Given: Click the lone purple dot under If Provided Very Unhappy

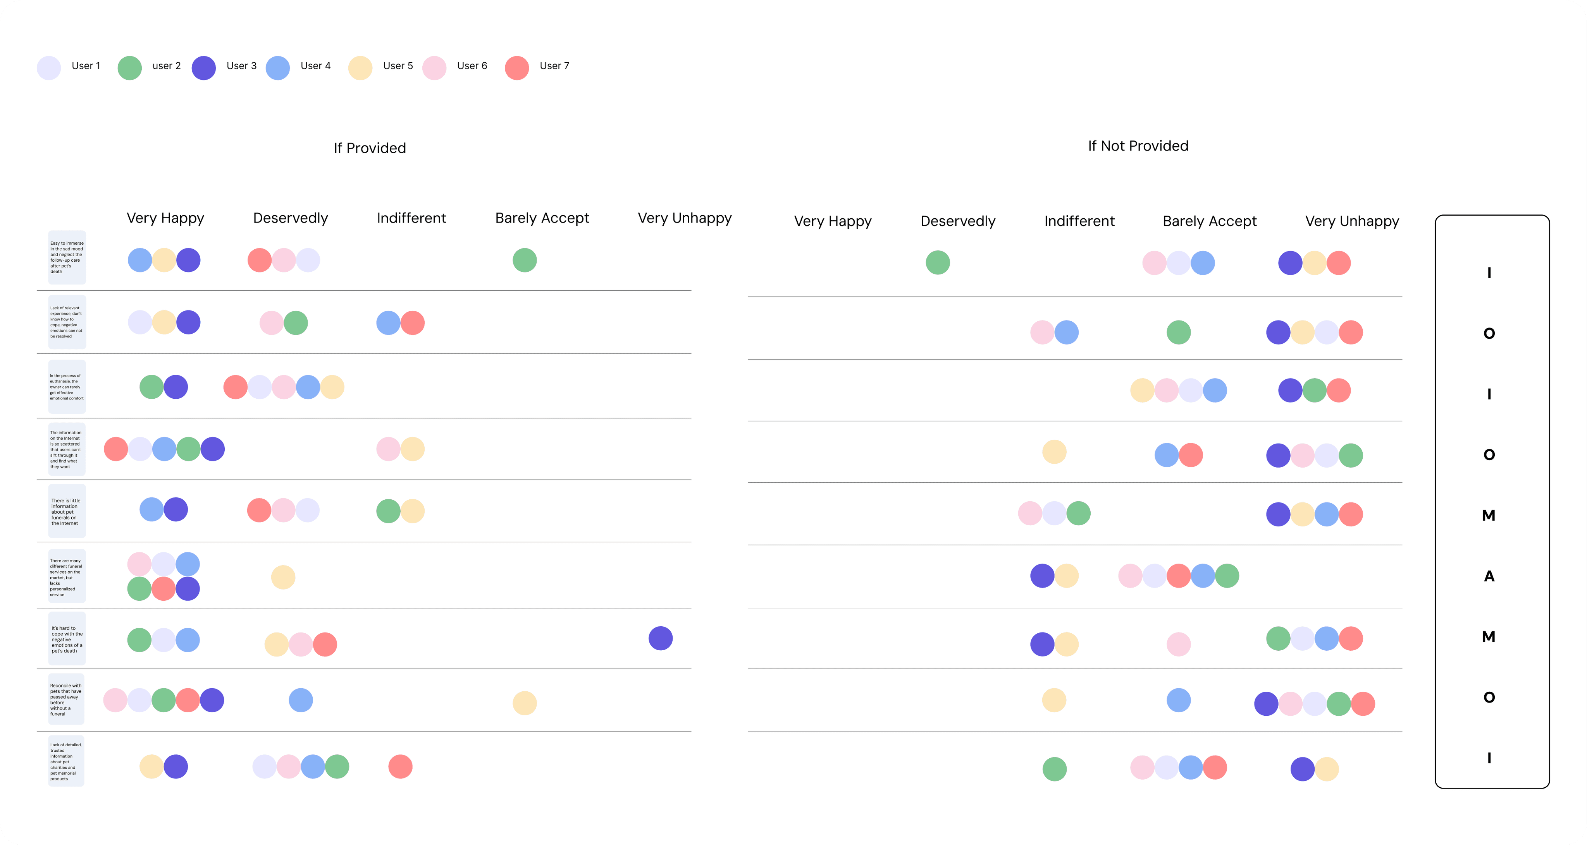Looking at the screenshot, I should [661, 638].
